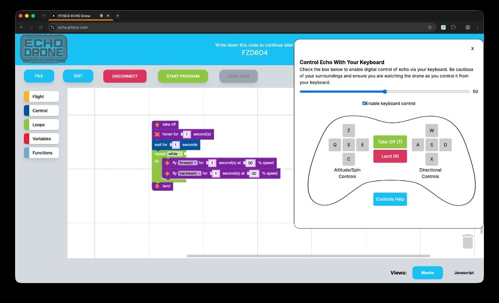Reload the page
The image size is (499, 303).
click(41, 27)
